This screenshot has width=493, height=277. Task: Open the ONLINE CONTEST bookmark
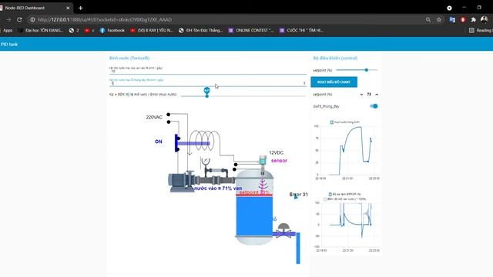251,31
